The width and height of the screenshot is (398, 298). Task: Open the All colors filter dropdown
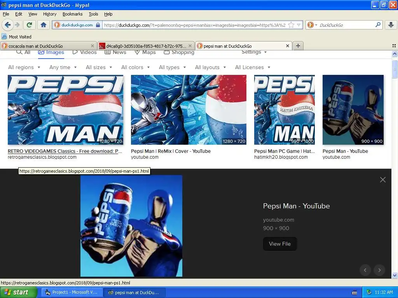coord(135,67)
